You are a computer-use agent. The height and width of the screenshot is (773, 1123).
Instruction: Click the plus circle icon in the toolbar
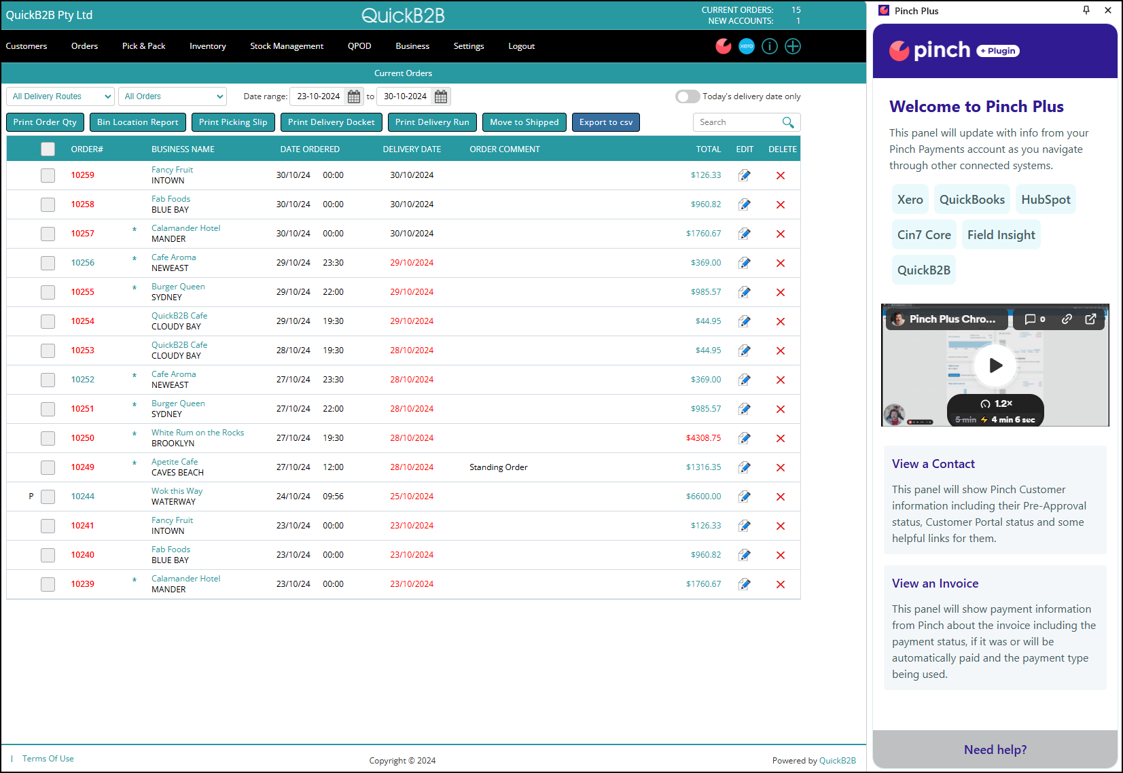(793, 46)
